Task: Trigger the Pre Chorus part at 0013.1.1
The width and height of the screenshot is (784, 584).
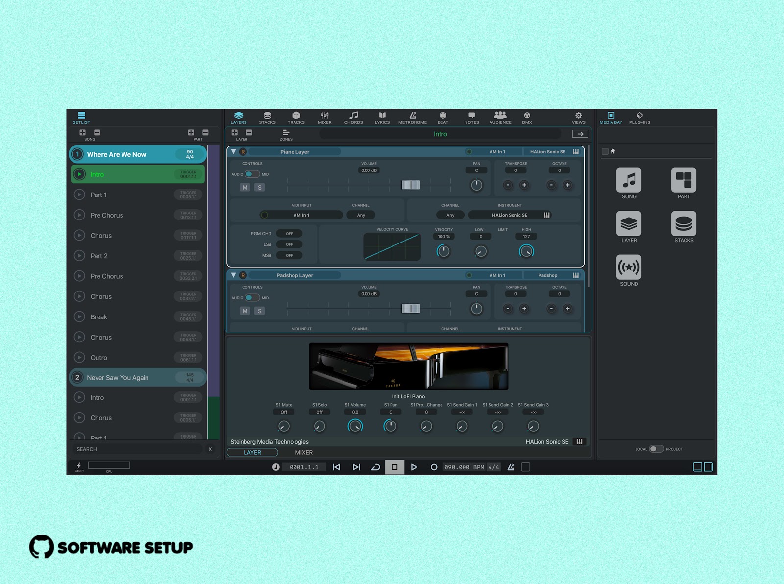Action: tap(79, 215)
